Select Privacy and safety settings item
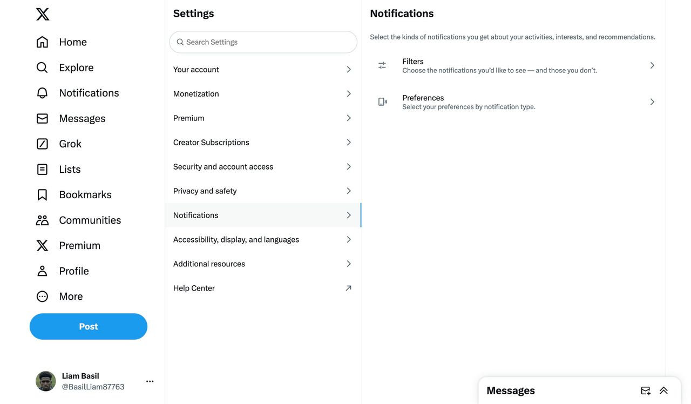 point(263,191)
